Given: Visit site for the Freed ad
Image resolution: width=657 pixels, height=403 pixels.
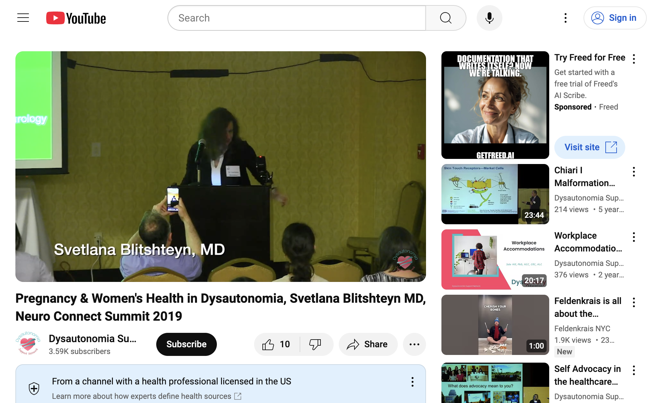Looking at the screenshot, I should (590, 147).
